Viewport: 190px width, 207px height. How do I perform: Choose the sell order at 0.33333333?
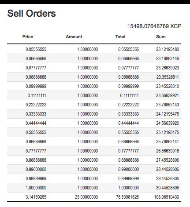pos(94,114)
